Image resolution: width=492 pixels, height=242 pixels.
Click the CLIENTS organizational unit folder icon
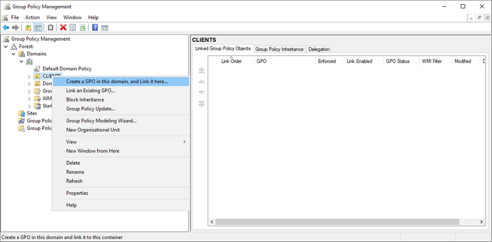click(37, 76)
